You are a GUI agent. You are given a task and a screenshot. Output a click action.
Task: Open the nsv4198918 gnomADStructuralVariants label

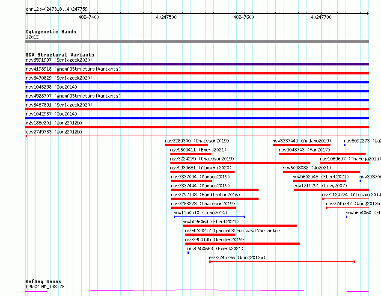pyautogui.click(x=73, y=69)
